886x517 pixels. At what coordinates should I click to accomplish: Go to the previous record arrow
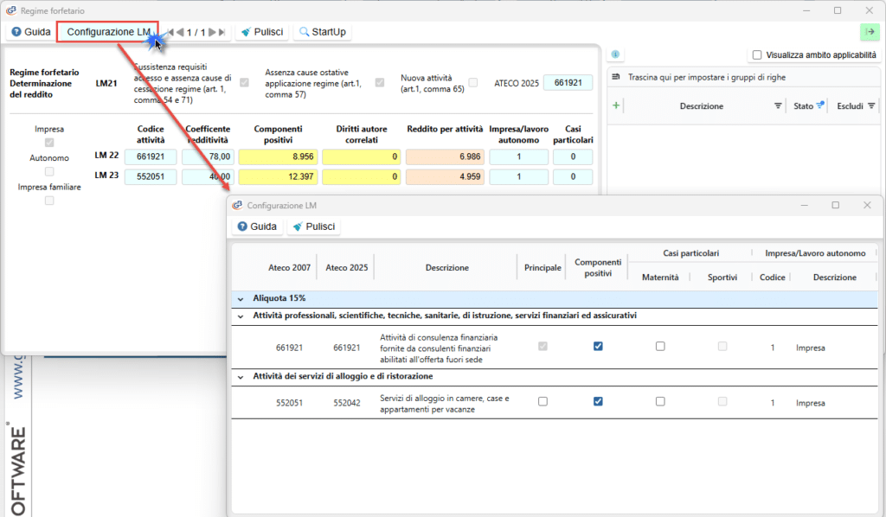pyautogui.click(x=180, y=32)
